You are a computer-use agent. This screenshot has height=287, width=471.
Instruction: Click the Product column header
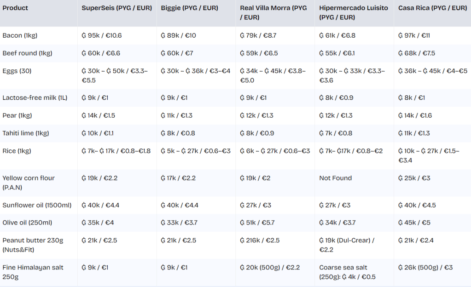click(x=15, y=8)
